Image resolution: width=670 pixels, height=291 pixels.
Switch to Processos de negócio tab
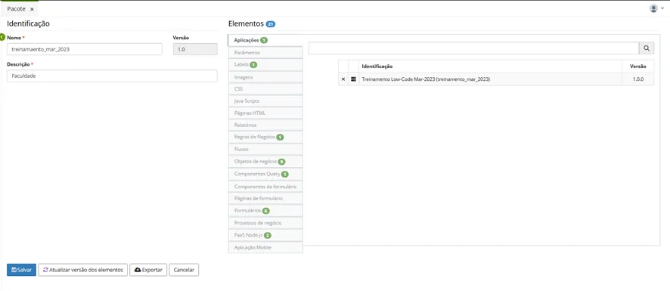click(x=265, y=223)
